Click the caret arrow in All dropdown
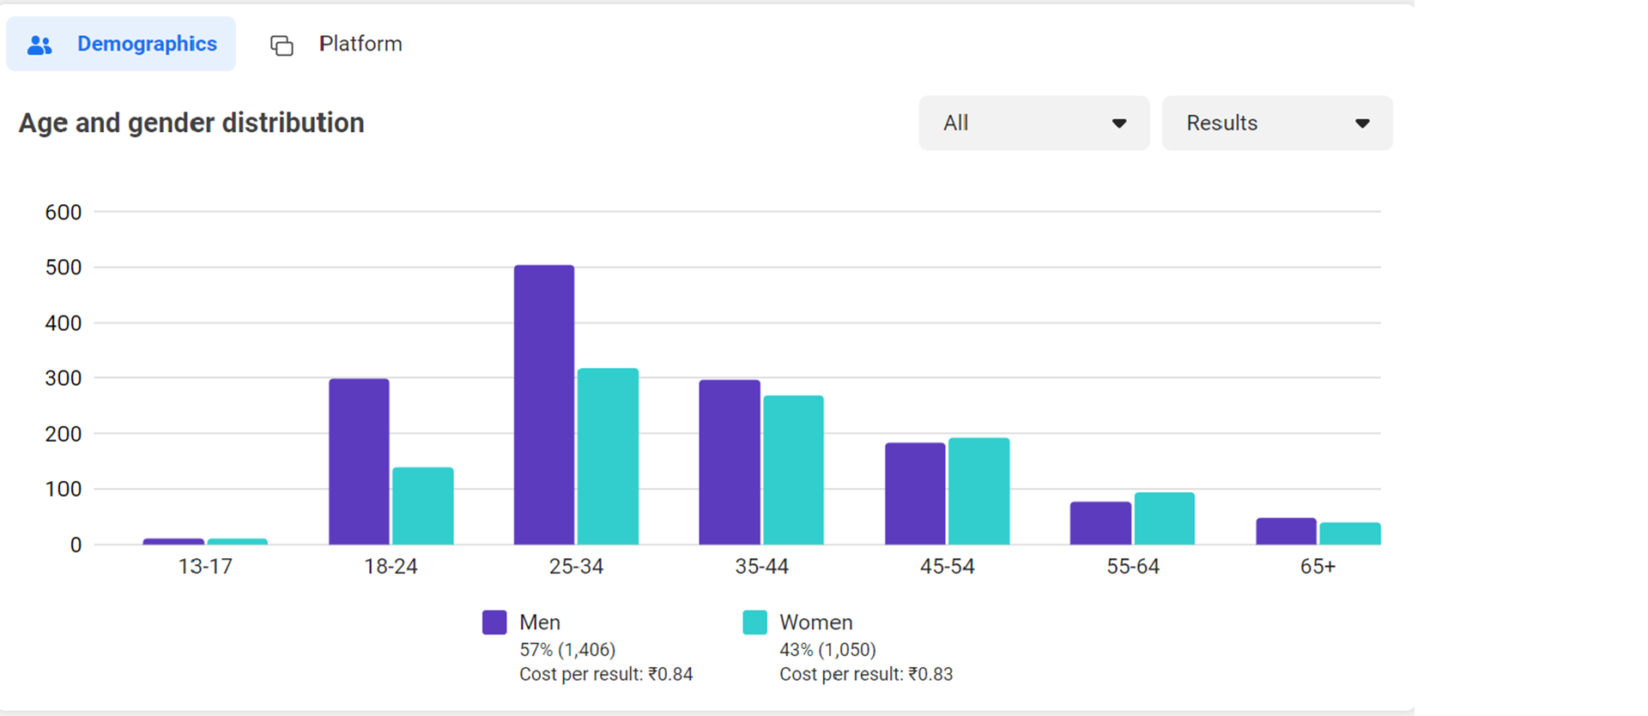The width and height of the screenshot is (1648, 716). point(1118,123)
